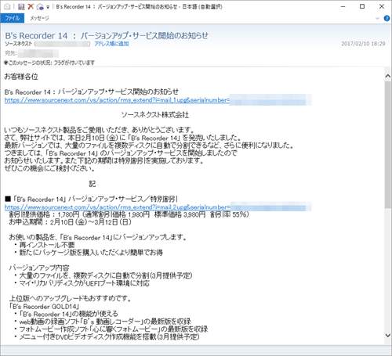Open the rms_extend mail_2upg URL link
The height and width of the screenshot is (356, 392).
(118, 207)
